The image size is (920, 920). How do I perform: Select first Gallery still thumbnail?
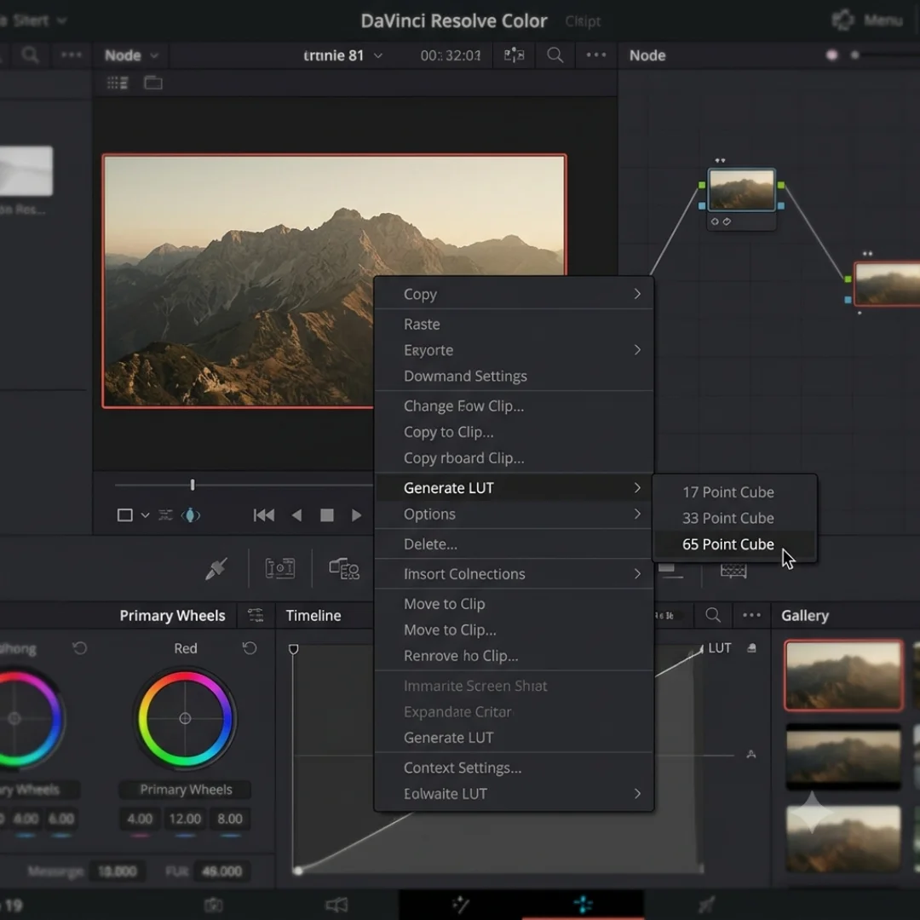coord(843,676)
